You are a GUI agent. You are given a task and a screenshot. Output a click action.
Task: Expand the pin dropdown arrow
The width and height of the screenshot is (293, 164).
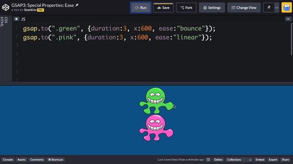tap(277, 8)
